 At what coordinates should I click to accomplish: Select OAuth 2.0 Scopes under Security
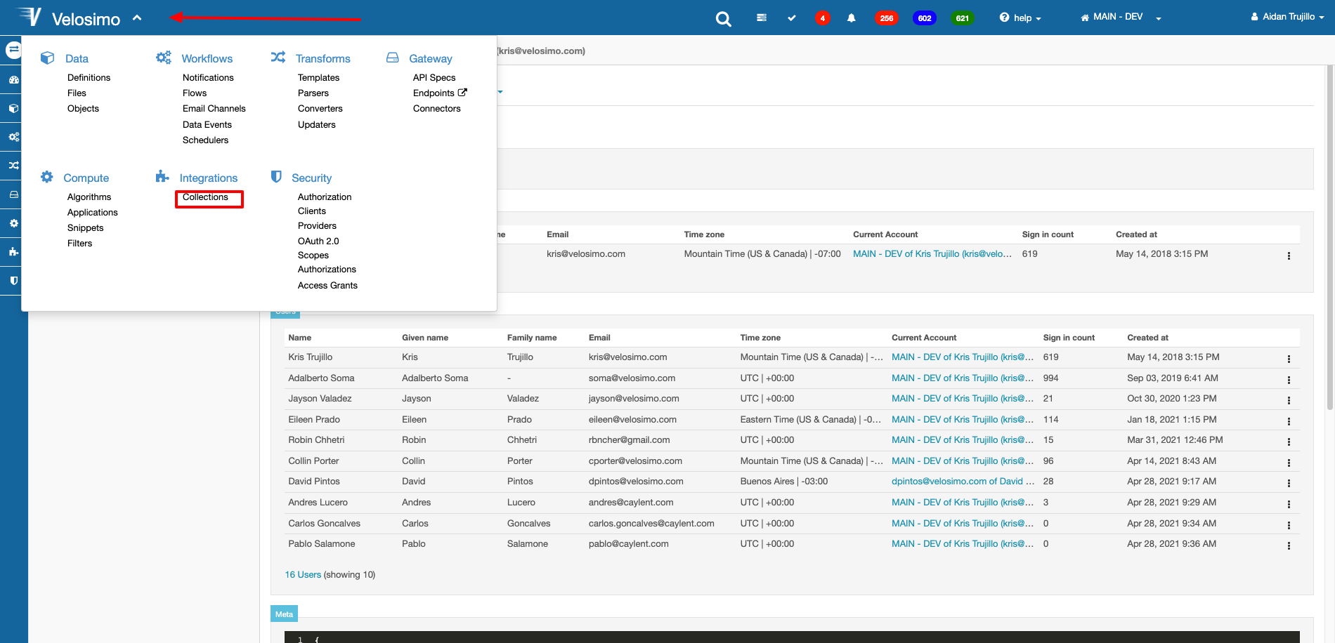tap(318, 248)
